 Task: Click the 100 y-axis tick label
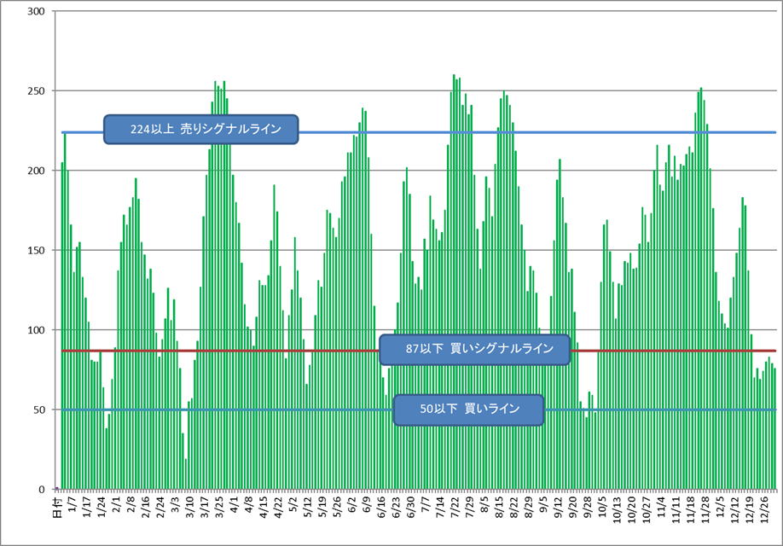coord(38,330)
